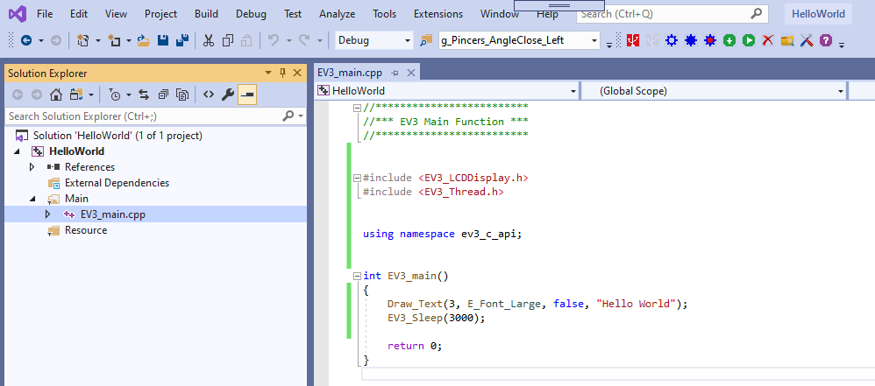Expand the References node
The image size is (875, 386).
coord(32,167)
